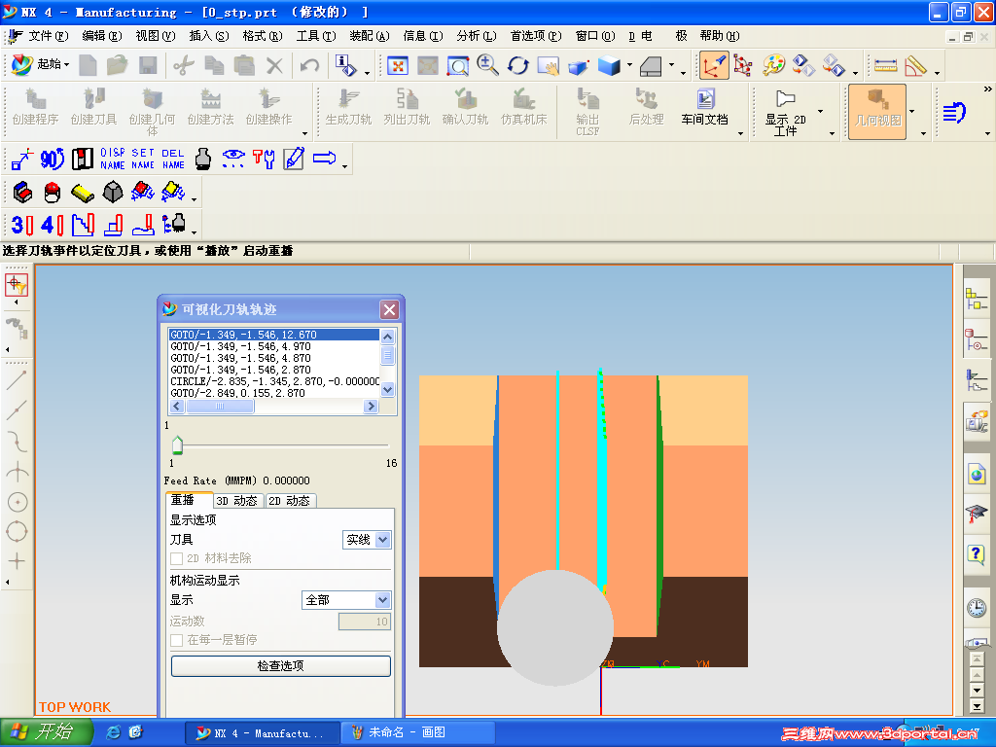This screenshot has height=747, width=996.
Task: Select CIRCLE/-2.835 row in path list
Action: tap(274, 381)
